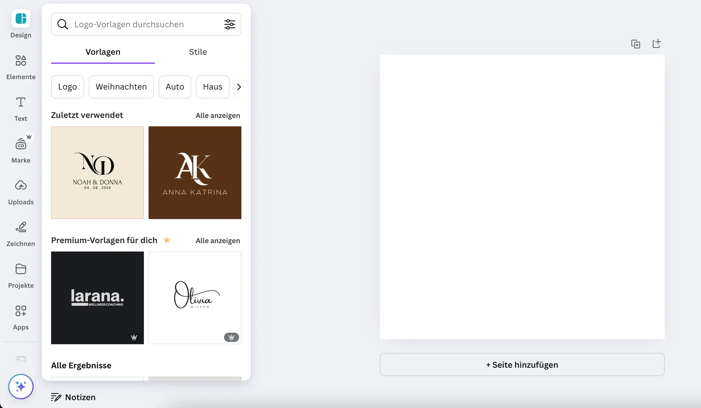Screen dimensions: 701x408
Task: Choose the Anna Katrina template
Action: tap(195, 173)
